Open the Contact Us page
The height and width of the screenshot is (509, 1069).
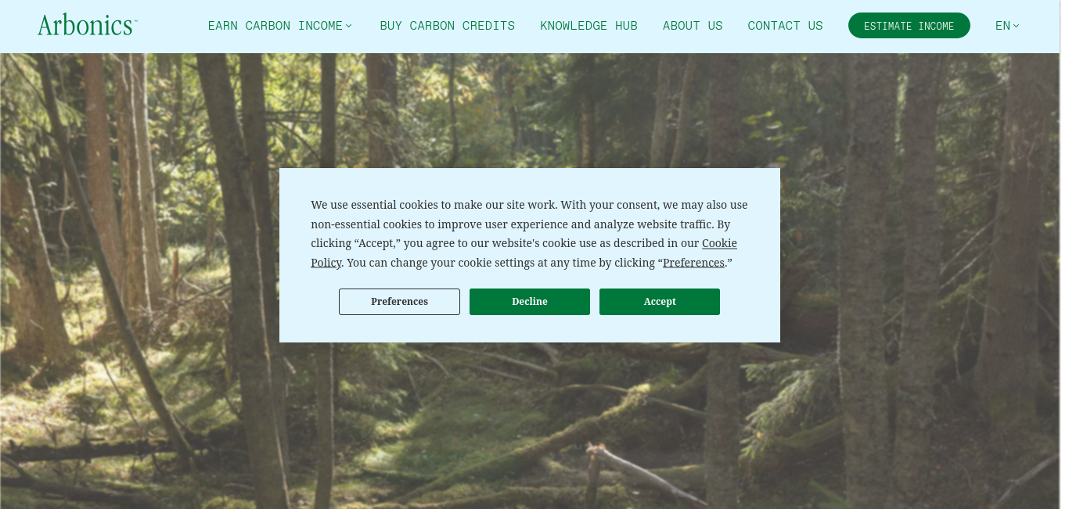coord(785,26)
